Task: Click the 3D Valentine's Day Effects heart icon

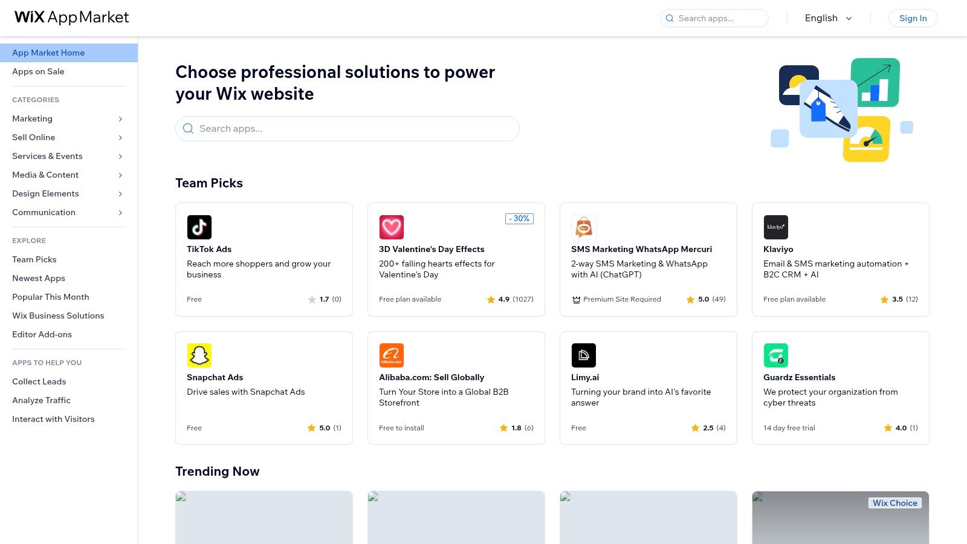Action: pos(392,227)
